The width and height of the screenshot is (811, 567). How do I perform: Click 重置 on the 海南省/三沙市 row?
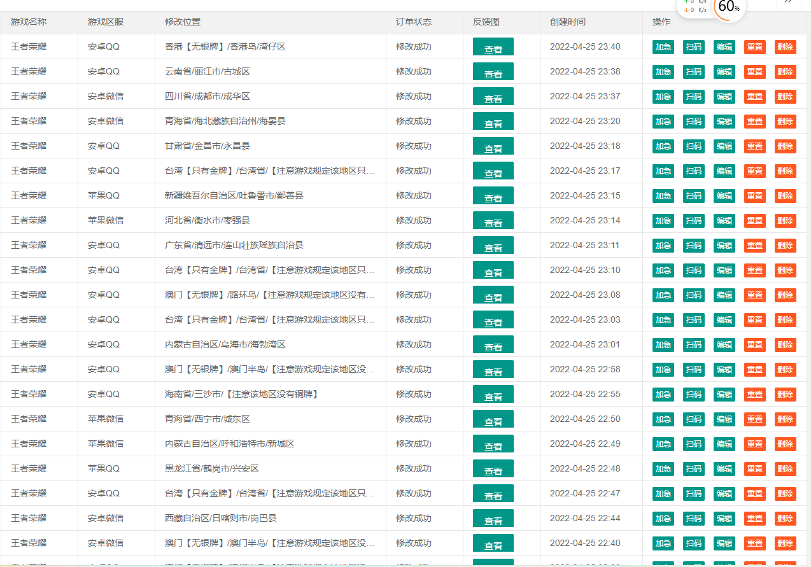[754, 395]
